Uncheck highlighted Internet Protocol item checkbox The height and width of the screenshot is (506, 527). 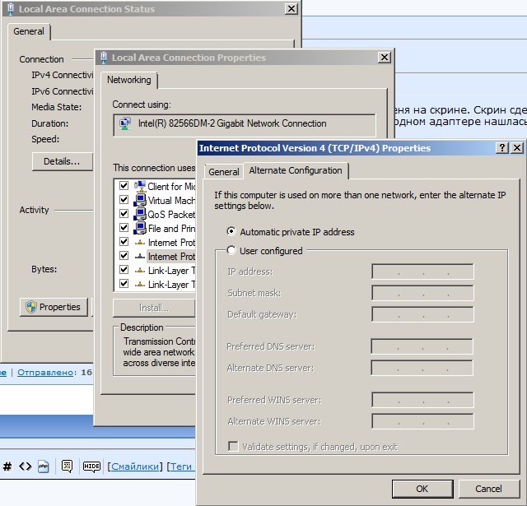tap(124, 256)
